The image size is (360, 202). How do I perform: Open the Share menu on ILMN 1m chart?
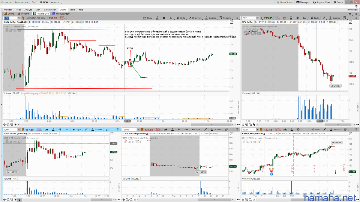(148, 18)
